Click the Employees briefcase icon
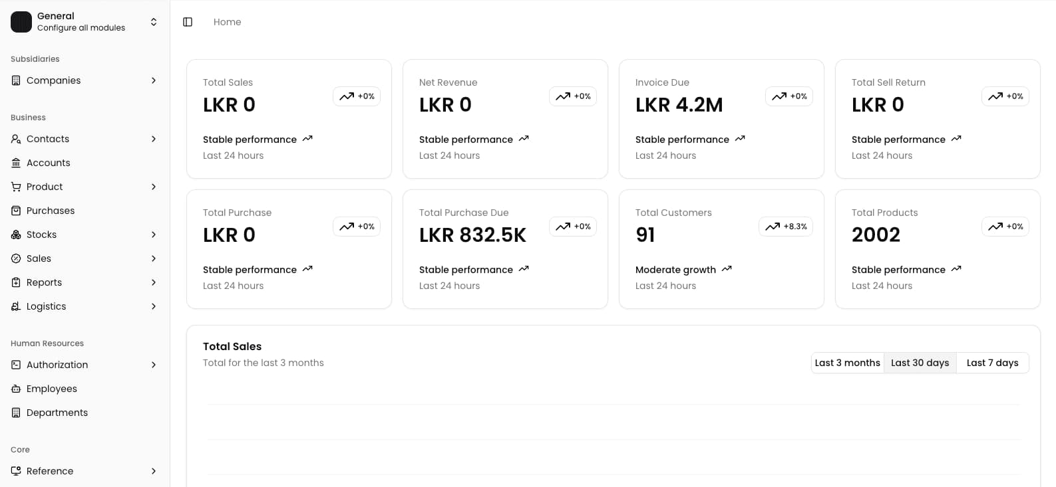 pyautogui.click(x=16, y=389)
